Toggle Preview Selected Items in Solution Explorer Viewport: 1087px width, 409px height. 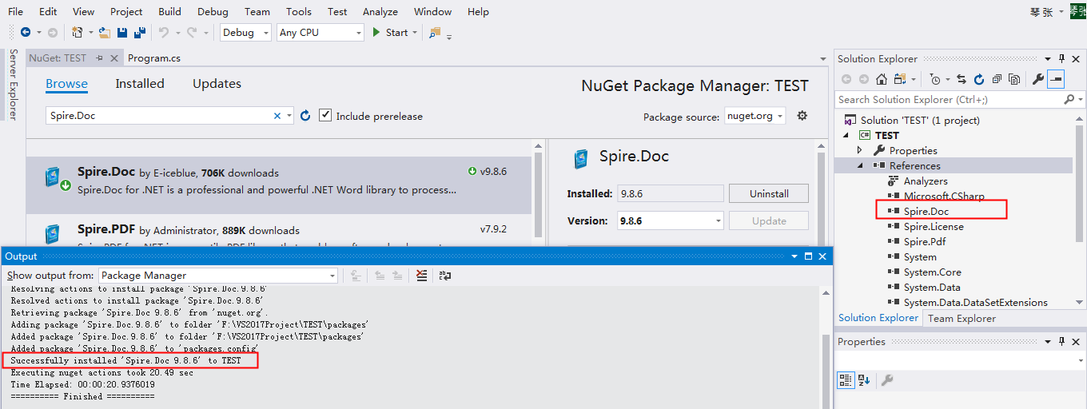pos(1057,79)
